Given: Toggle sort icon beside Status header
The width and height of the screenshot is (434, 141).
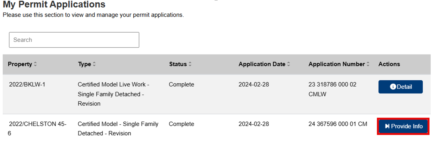Looking at the screenshot, I should point(190,64).
